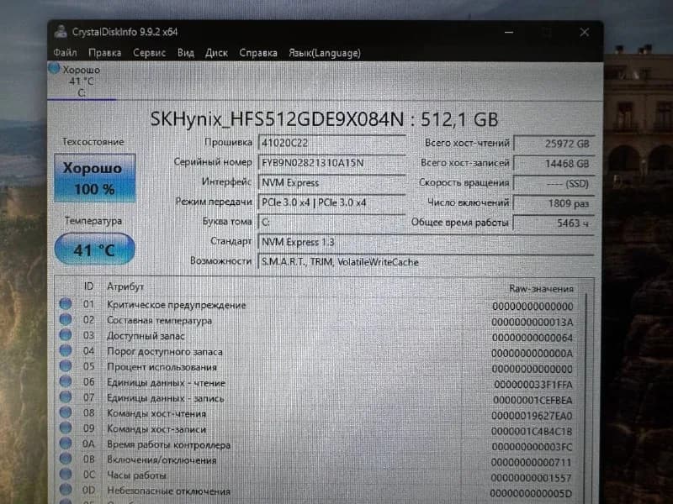Click the Прошивка field 41020C22
This screenshot has height=504, width=673.
click(x=331, y=143)
